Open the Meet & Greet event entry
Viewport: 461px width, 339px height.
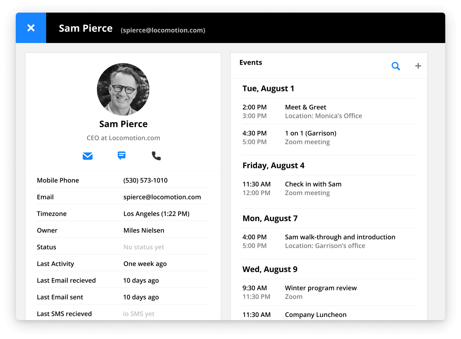[x=305, y=107]
